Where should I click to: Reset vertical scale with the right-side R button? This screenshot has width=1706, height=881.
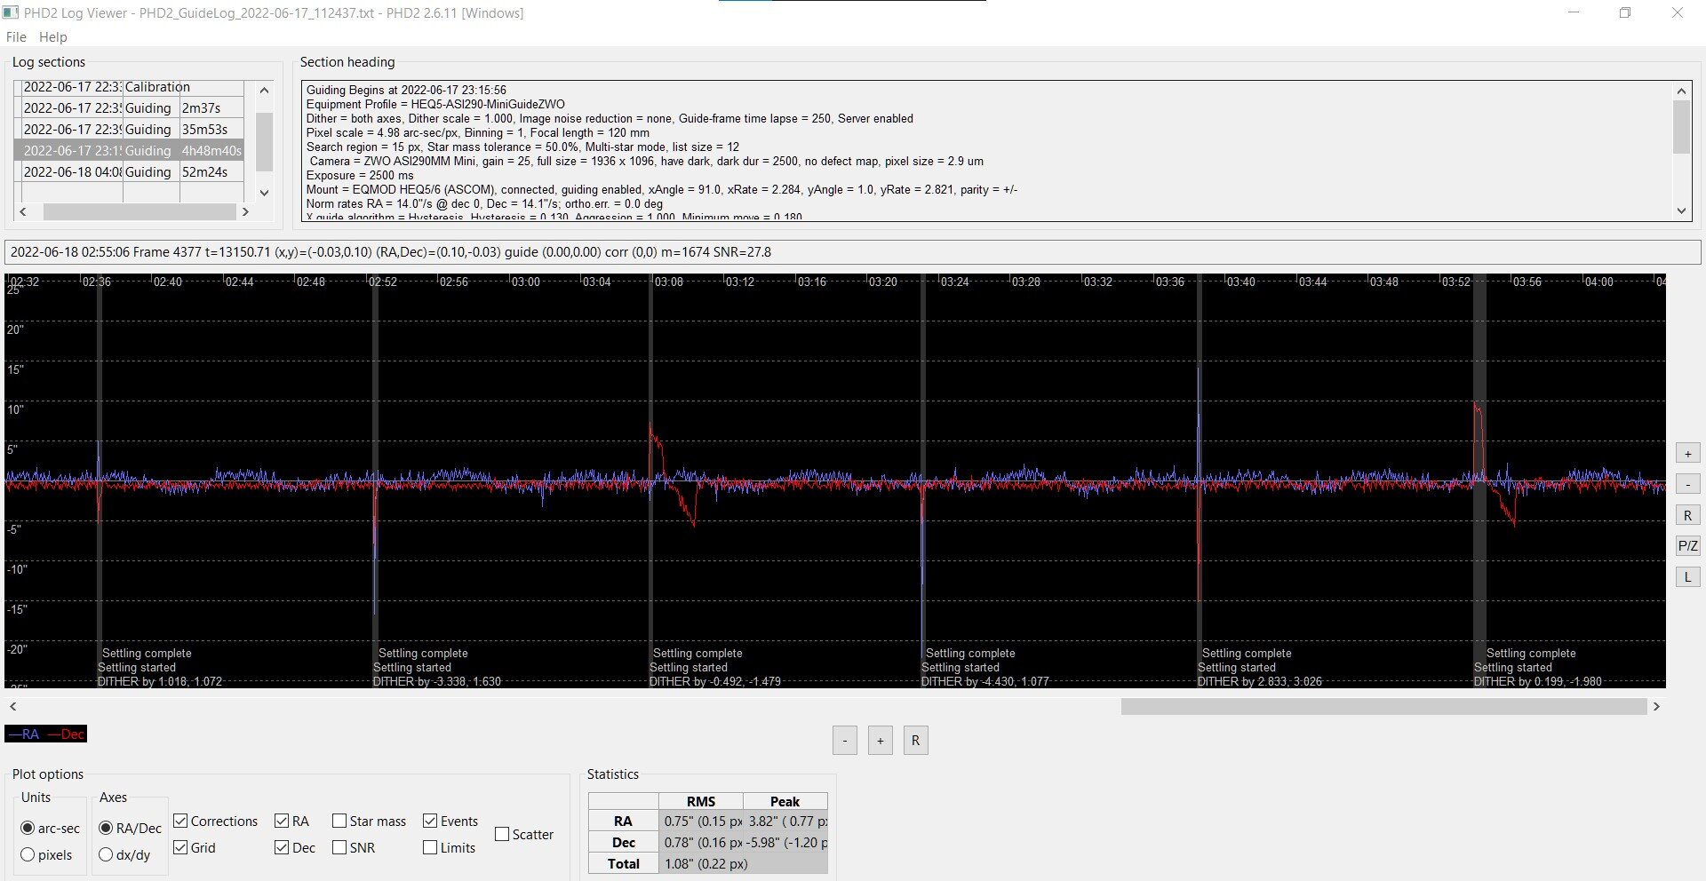[x=1688, y=516]
